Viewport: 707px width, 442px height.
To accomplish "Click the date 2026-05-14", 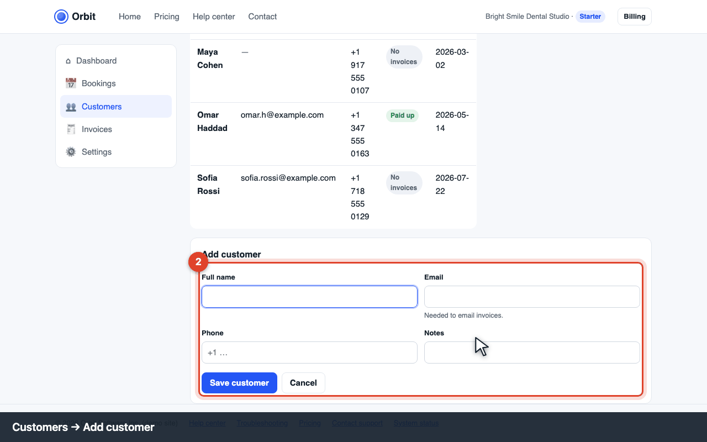I will point(452,122).
